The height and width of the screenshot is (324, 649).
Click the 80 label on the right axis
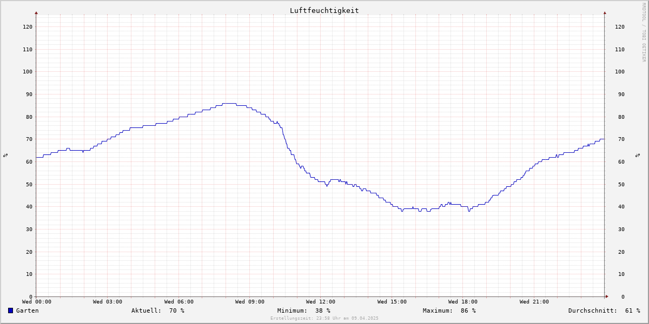click(621, 117)
